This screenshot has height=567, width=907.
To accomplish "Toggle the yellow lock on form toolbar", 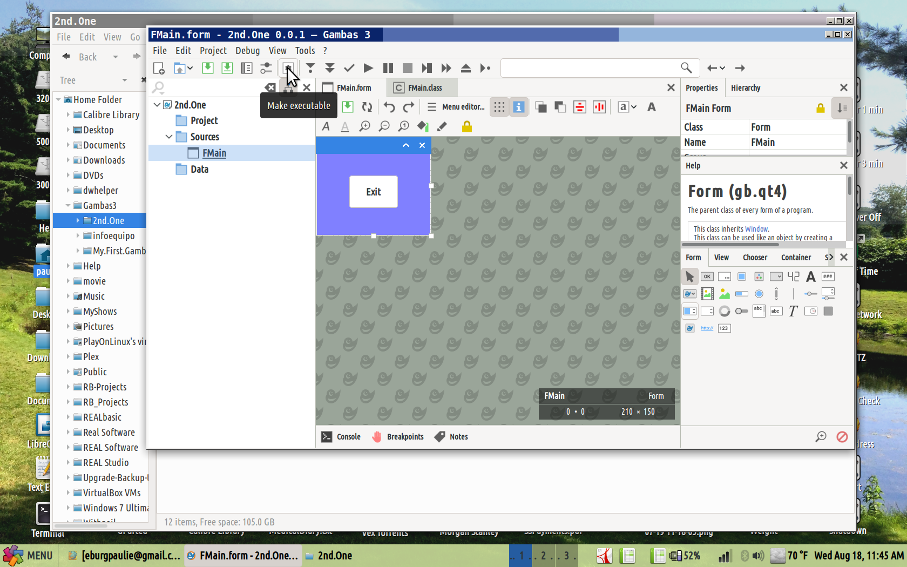I will 466,126.
